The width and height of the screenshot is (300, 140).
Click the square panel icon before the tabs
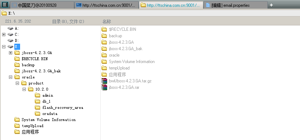[5, 5]
